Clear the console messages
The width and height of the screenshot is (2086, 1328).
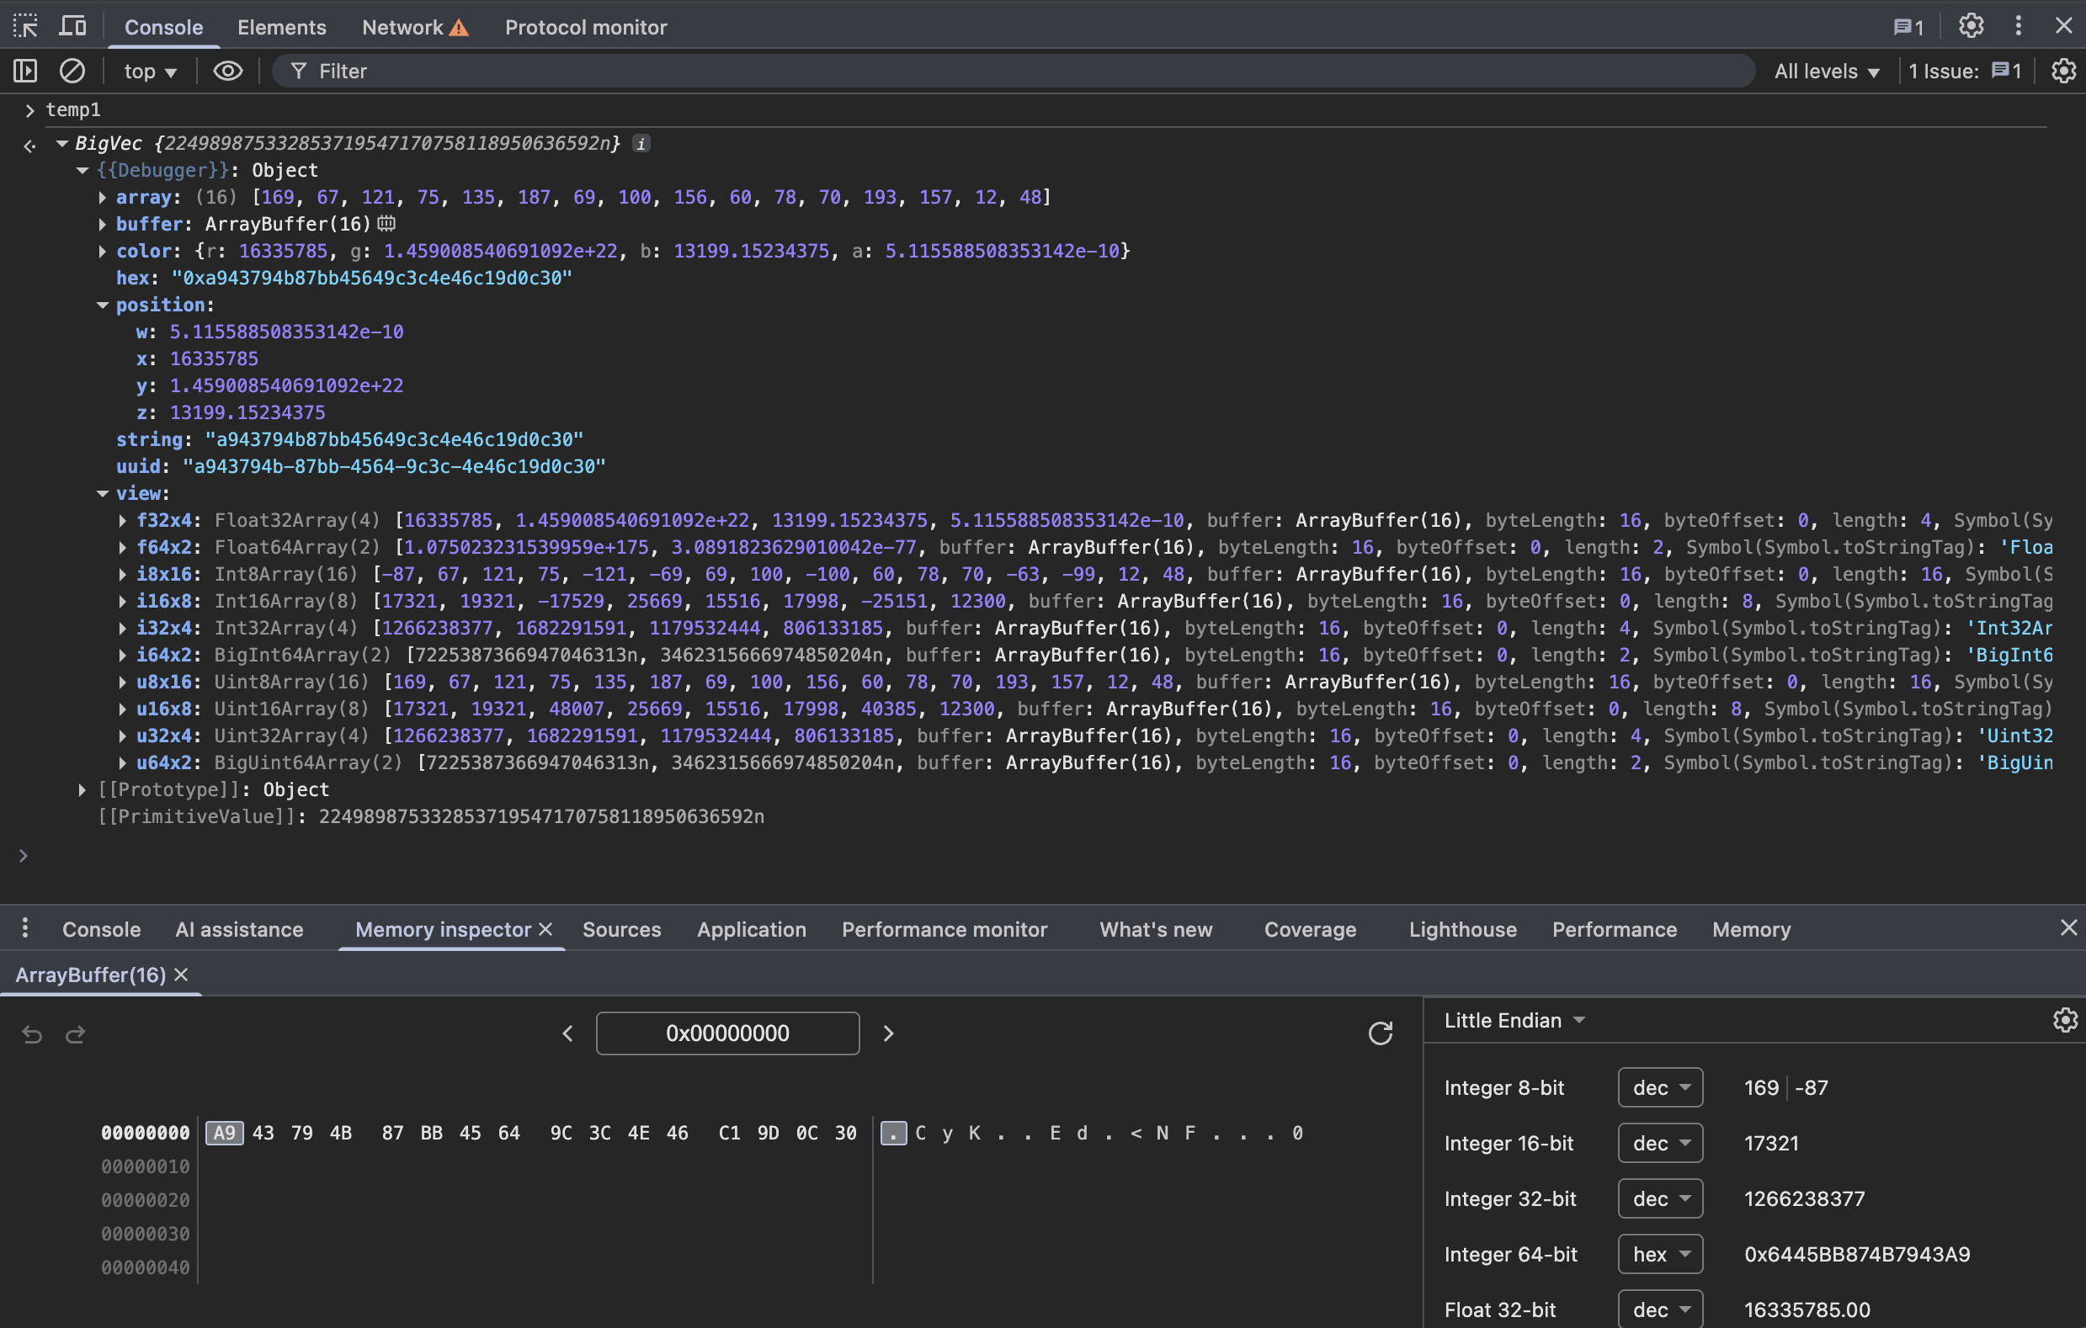(x=72, y=70)
